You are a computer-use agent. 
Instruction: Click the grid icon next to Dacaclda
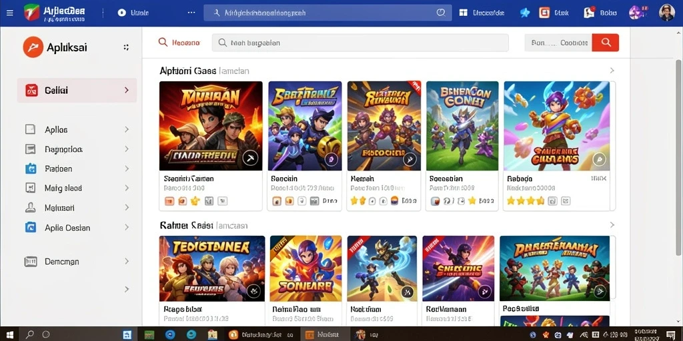coord(463,13)
